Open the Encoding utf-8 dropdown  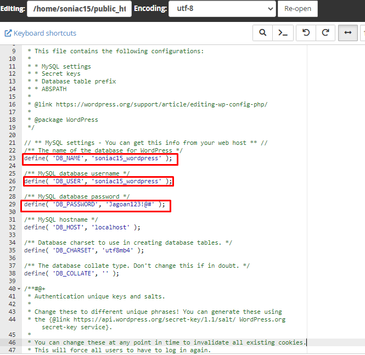[222, 9]
